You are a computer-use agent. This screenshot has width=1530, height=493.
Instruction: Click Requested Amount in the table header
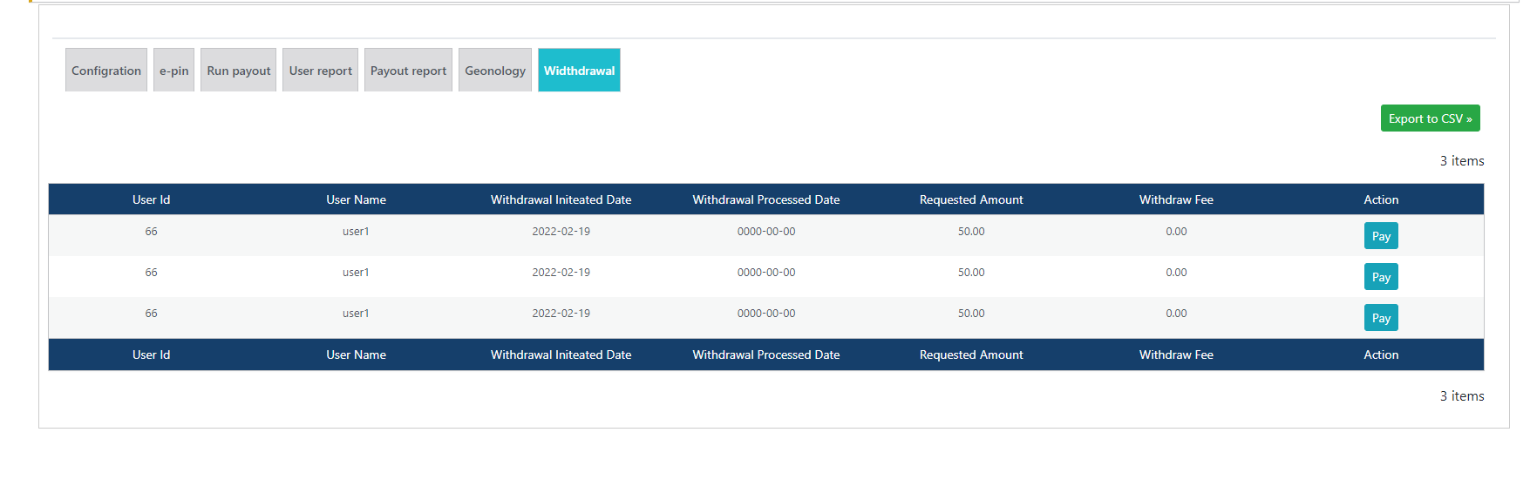[971, 199]
